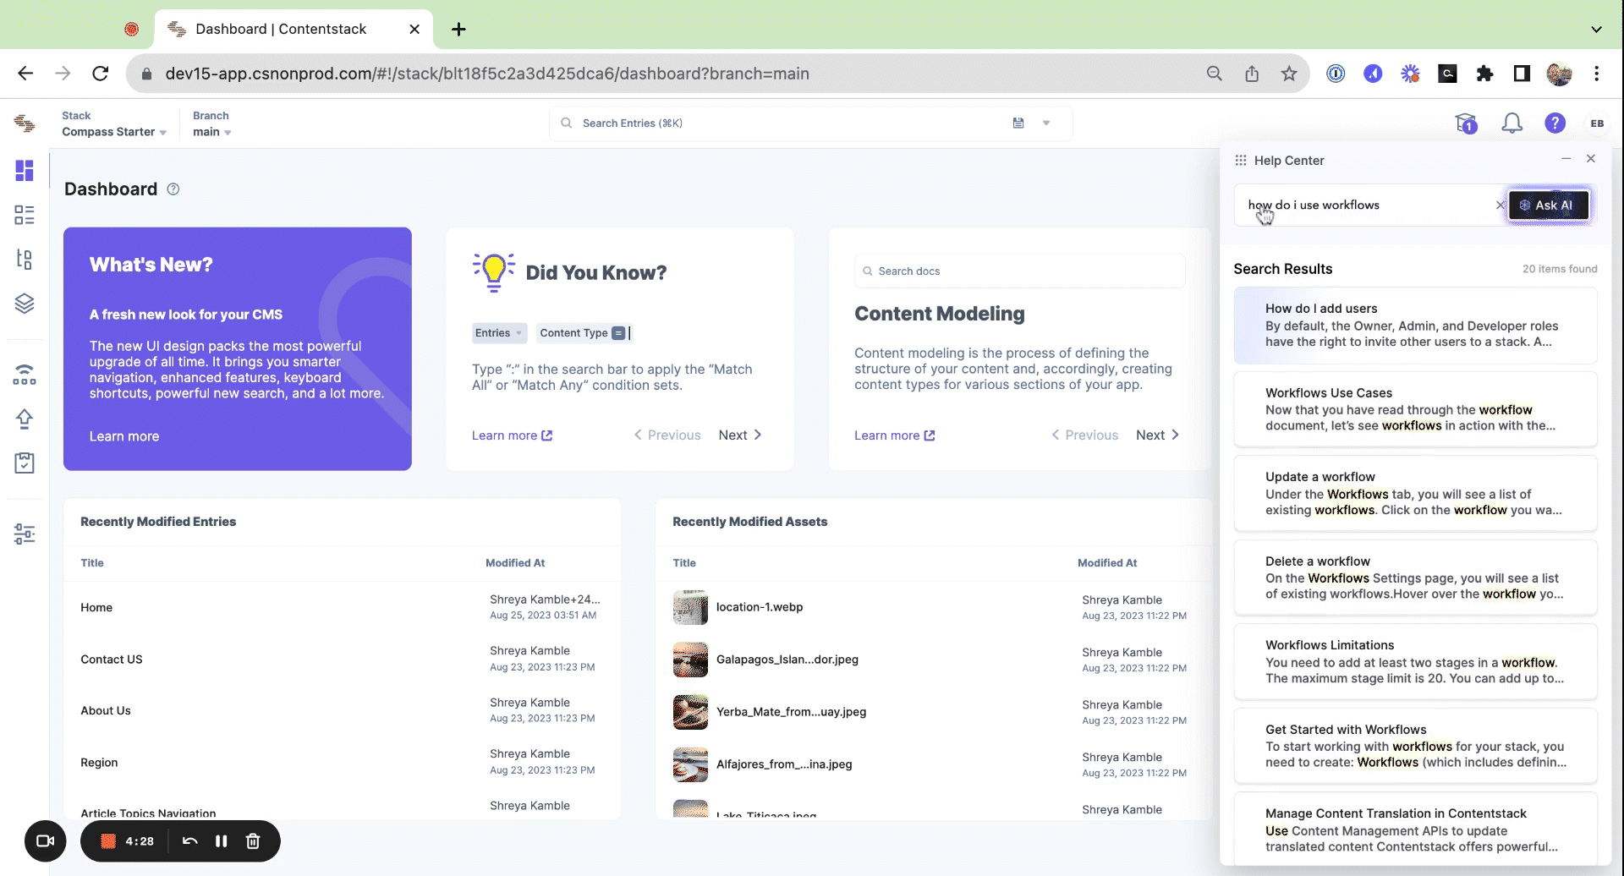Reload the browser page

101,74
